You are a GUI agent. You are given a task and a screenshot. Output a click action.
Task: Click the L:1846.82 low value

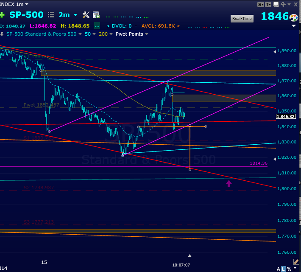click(x=43, y=26)
